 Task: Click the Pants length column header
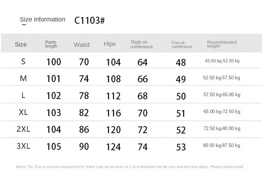[51, 44]
